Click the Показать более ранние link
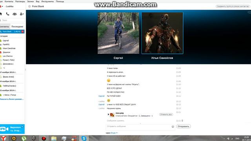The height and width of the screenshot is (141, 251). pos(12,99)
